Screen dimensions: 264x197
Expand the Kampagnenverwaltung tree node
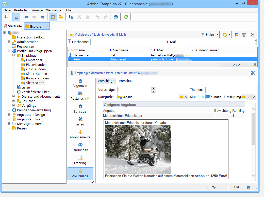9,110
